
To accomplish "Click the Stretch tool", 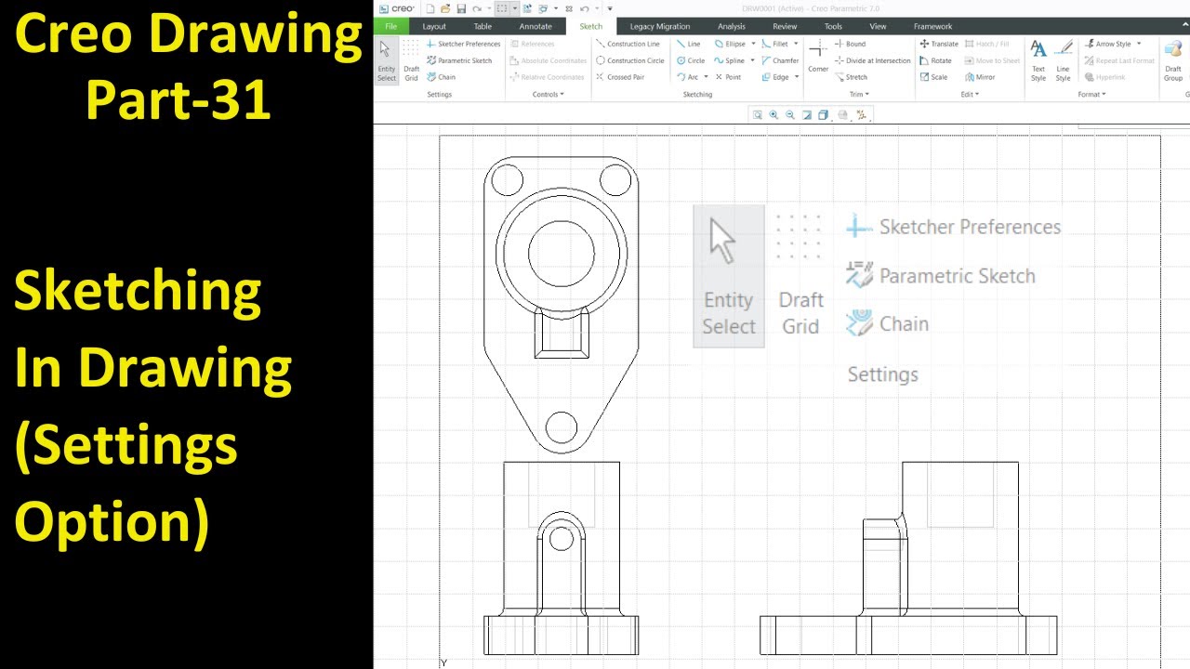I will point(851,77).
